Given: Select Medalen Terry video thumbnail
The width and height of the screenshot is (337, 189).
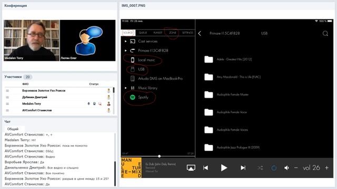Looking at the screenshot, I should coord(32,40).
